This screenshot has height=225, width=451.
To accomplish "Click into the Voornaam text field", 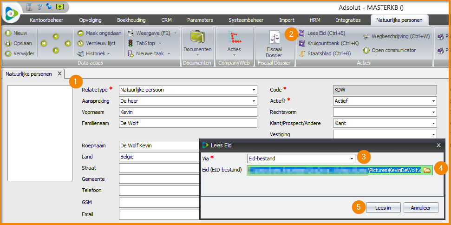I will tap(188, 112).
